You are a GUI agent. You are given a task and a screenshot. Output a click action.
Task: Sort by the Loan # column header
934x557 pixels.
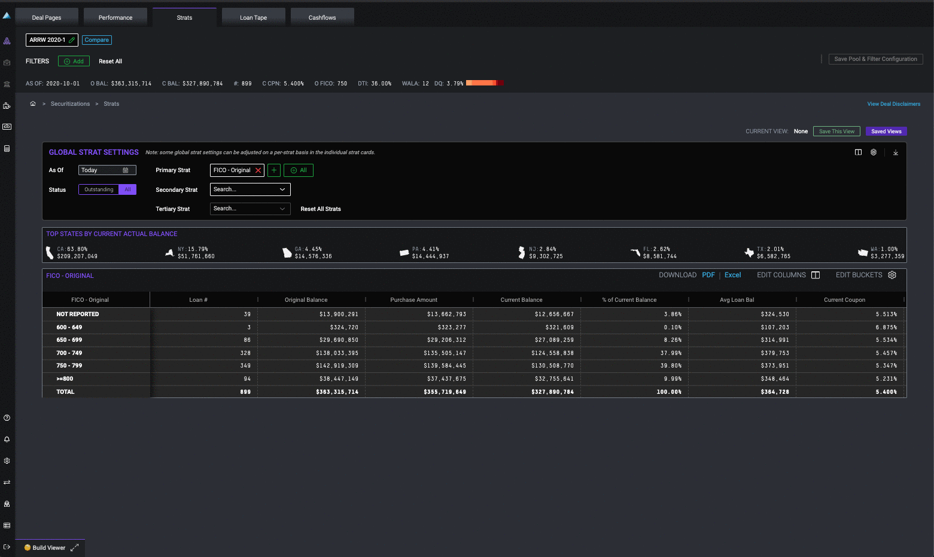pos(198,299)
